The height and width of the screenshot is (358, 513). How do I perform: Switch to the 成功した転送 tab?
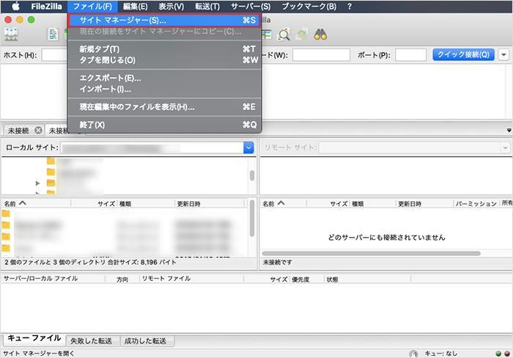point(145,341)
